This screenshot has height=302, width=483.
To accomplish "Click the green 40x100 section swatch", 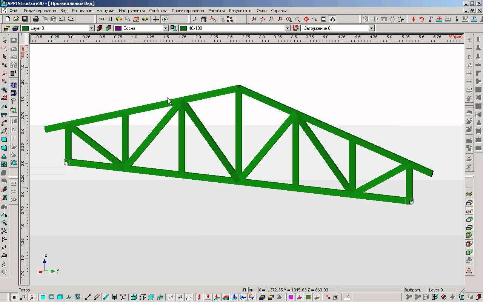I will (183, 28).
